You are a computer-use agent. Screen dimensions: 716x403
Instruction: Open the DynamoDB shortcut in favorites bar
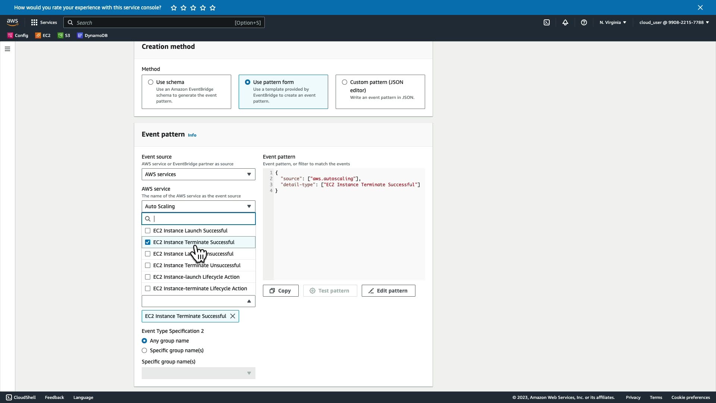pyautogui.click(x=92, y=35)
